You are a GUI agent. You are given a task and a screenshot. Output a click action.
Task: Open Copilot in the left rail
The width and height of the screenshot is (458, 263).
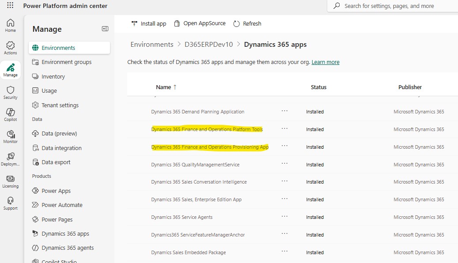tap(10, 115)
